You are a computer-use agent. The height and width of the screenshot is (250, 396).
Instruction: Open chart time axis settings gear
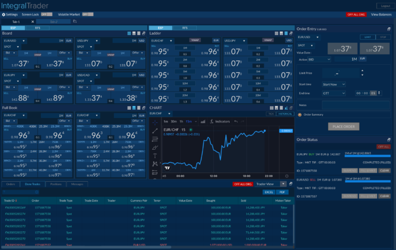pos(287,176)
